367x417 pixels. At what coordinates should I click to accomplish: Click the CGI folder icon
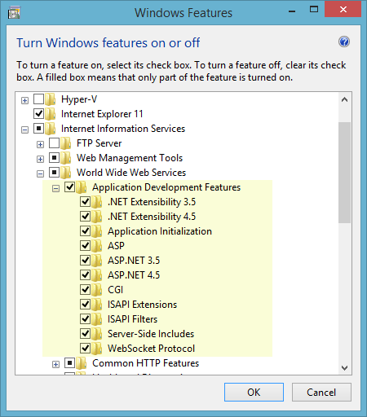tap(97, 290)
